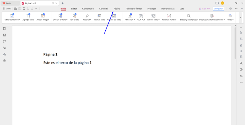
Task: Select the Añadir imagen tool
Action: click(x=43, y=16)
